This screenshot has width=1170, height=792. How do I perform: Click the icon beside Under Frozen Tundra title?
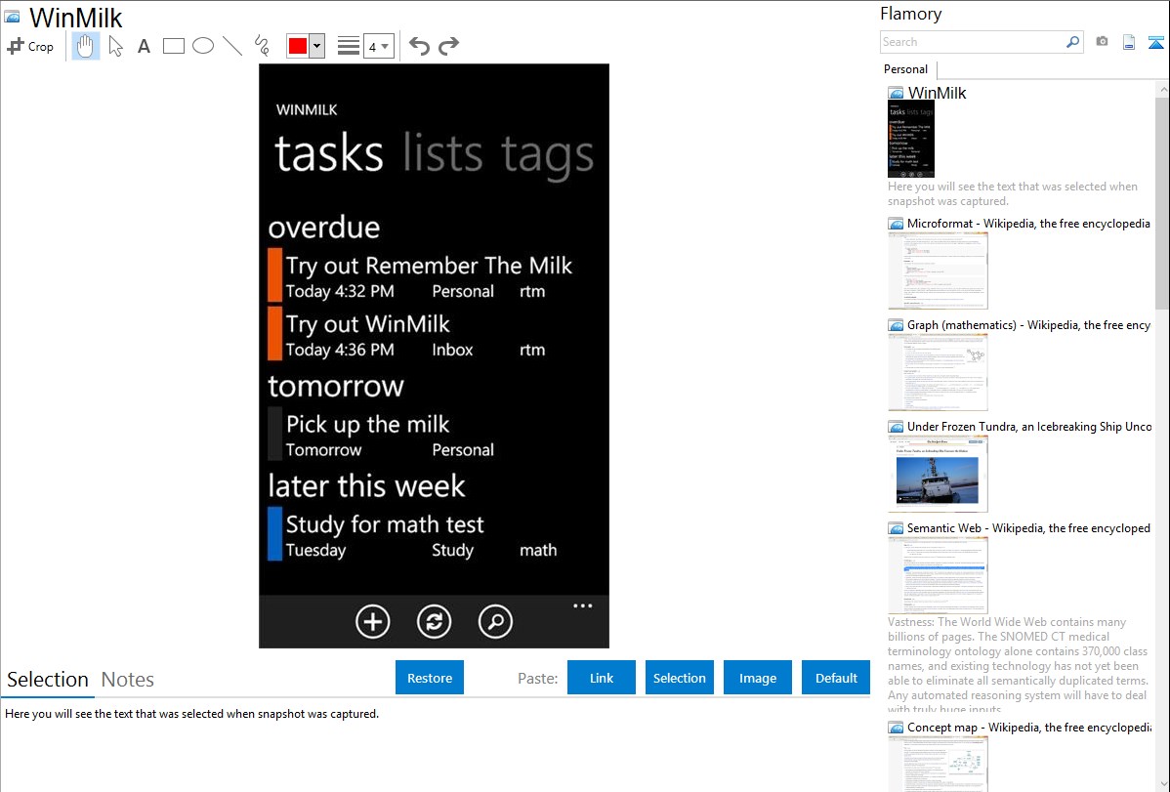pyautogui.click(x=896, y=427)
